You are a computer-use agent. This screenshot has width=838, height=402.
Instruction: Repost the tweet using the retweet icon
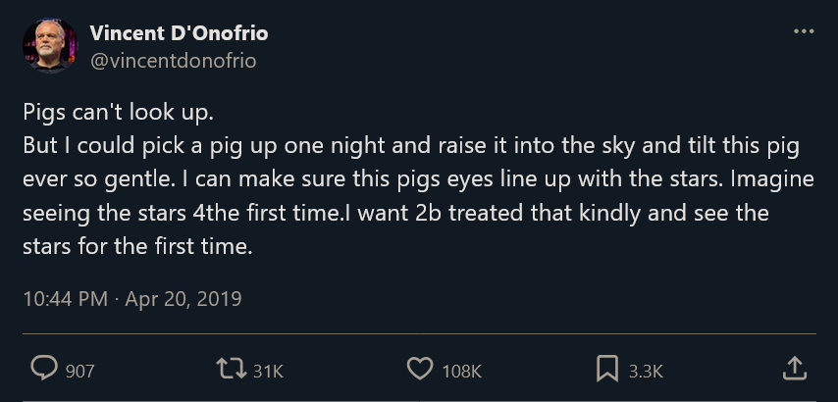[229, 369]
